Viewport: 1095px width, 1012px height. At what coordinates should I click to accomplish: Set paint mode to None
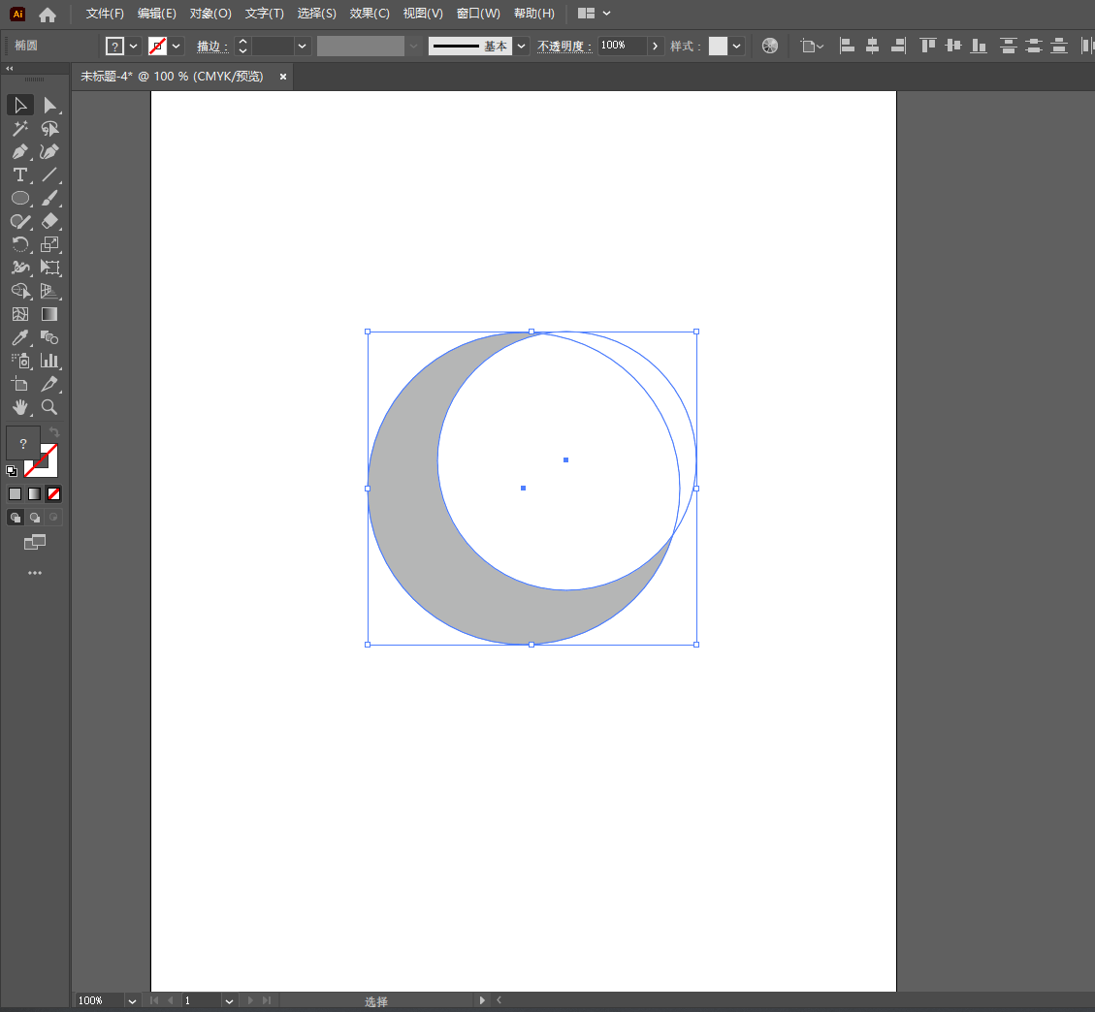pyautogui.click(x=53, y=494)
